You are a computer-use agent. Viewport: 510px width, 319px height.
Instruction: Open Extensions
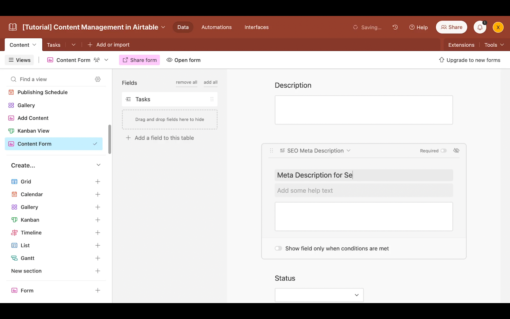[x=461, y=45]
